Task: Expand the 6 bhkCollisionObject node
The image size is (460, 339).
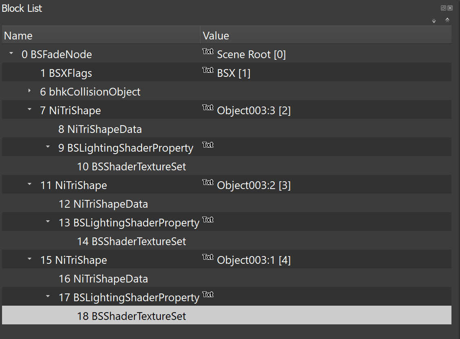Action: click(29, 91)
